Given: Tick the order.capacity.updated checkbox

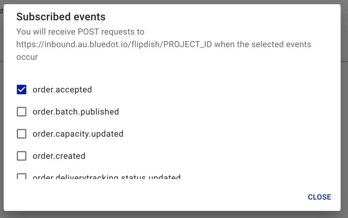Looking at the screenshot, I should point(21,134).
